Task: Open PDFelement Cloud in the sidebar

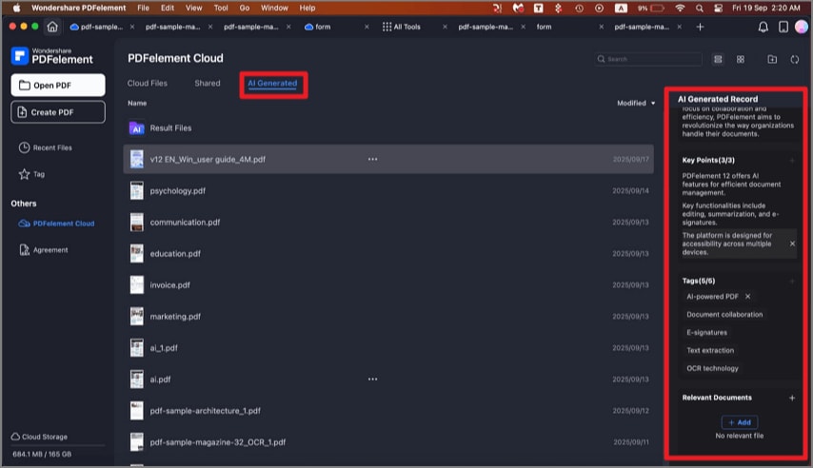Action: click(56, 224)
